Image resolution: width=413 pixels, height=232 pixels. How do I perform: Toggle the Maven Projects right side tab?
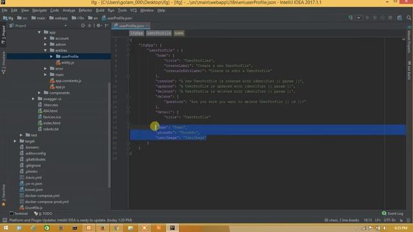409,39
